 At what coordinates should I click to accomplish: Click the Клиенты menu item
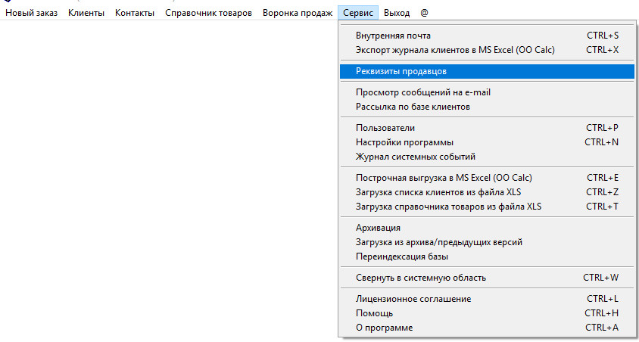86,14
